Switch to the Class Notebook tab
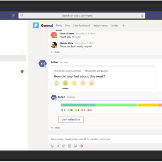Viewport: 162px width, 162px height. click(81, 26)
